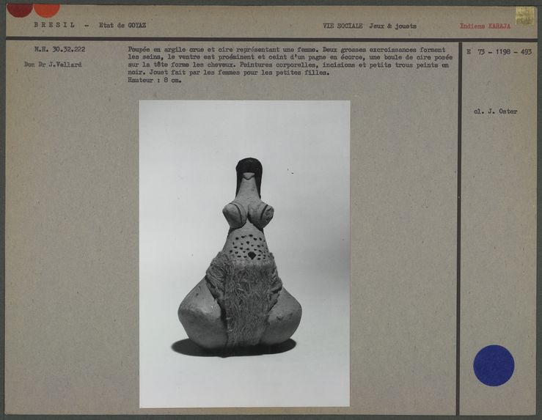
Task: Click the yellow square sticker in top-right corner
Action: 524,16
